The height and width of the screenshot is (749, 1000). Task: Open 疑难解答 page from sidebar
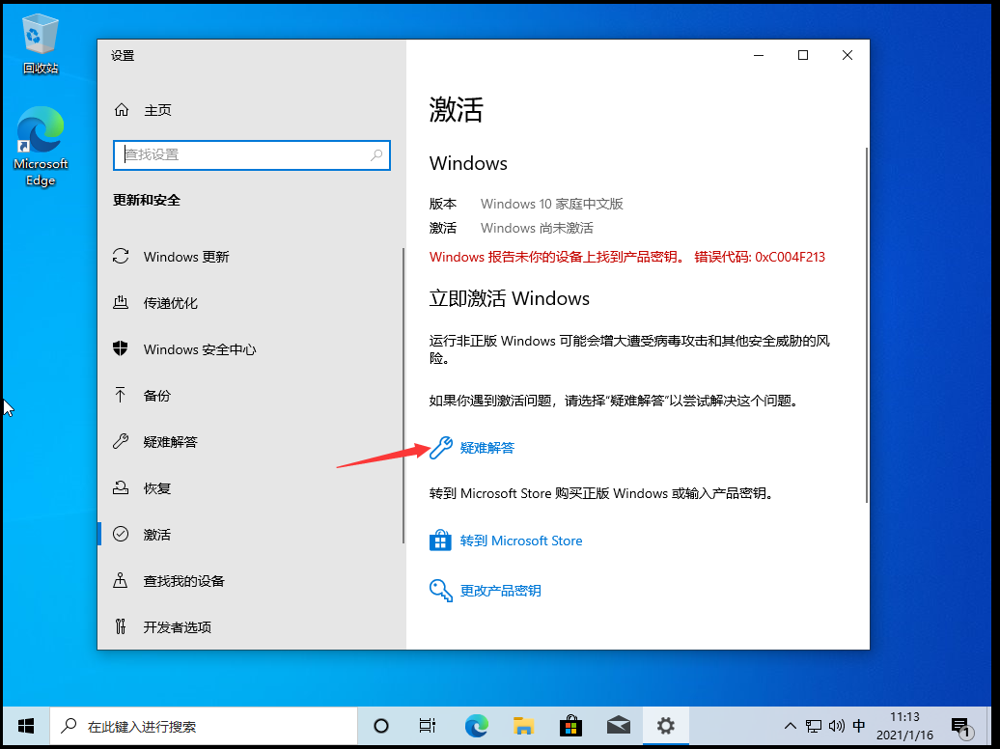click(251, 441)
